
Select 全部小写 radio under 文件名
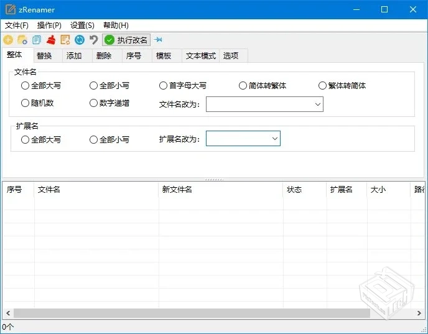(x=109, y=86)
